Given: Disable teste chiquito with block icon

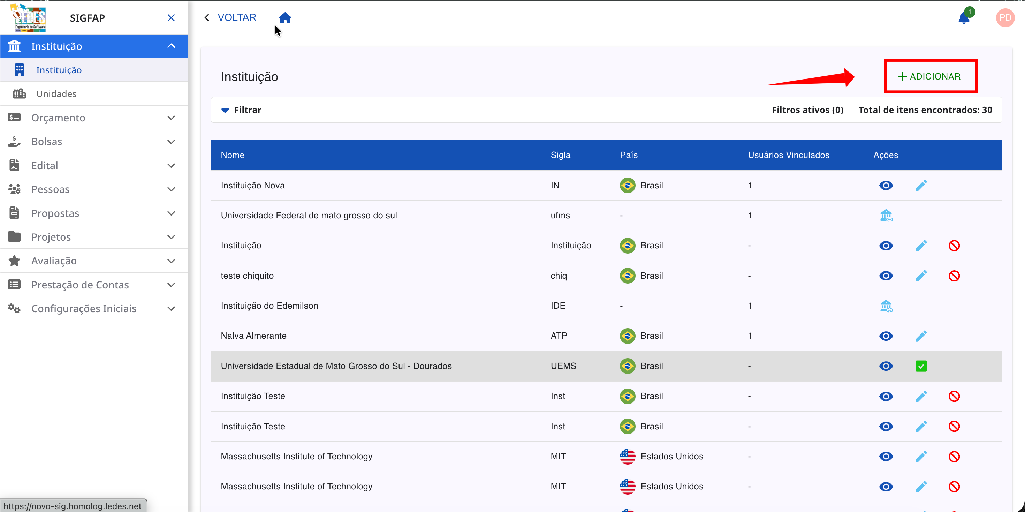Looking at the screenshot, I should pyautogui.click(x=954, y=276).
